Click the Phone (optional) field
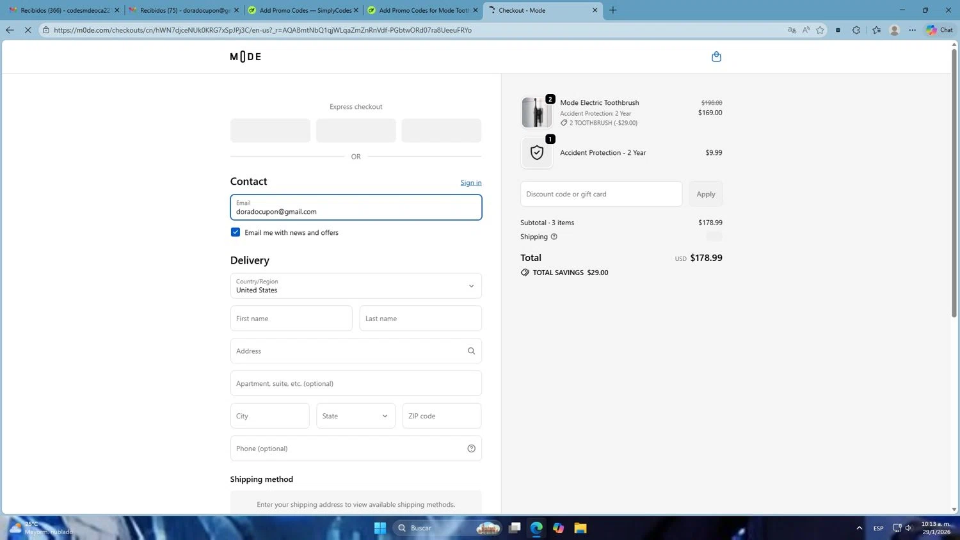960x540 pixels. pyautogui.click(x=356, y=449)
